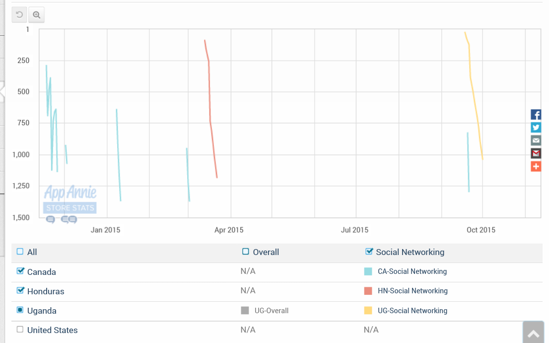The width and height of the screenshot is (549, 343).
Task: Check the Overall category checkbox
Action: click(x=246, y=252)
